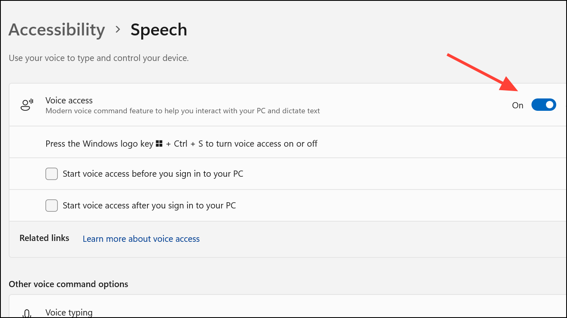The image size is (567, 318).
Task: Enable 'Start voice access before you sign in'
Action: click(51, 173)
